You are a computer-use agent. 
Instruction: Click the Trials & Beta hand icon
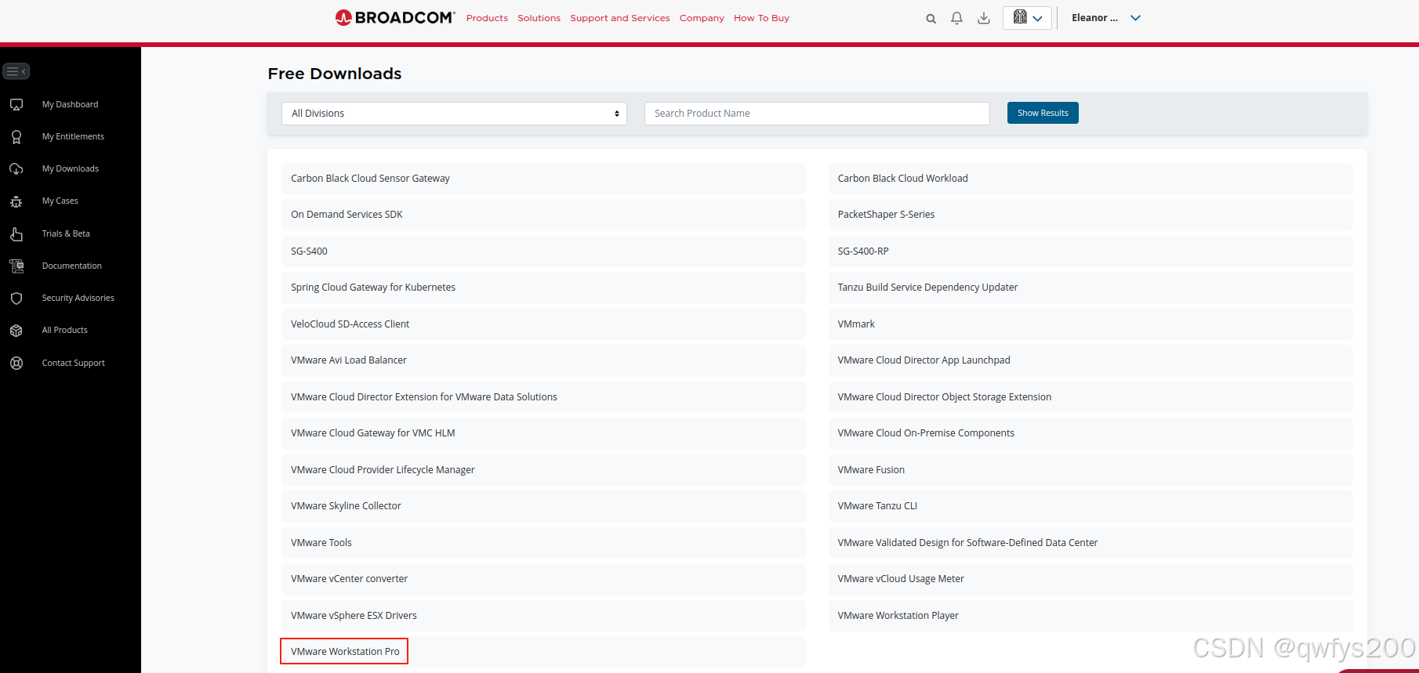click(x=16, y=234)
